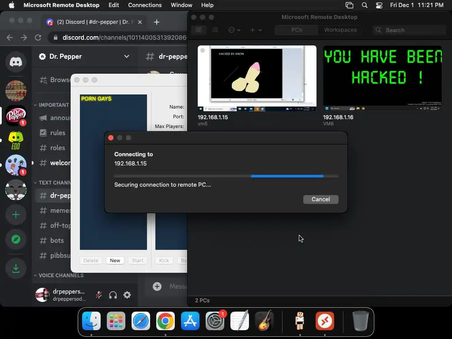
Task: Open App Store from the Dock
Action: 190,320
